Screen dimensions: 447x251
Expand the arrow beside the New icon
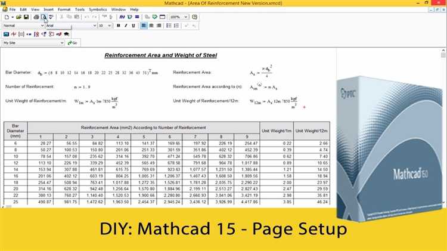tap(13, 17)
